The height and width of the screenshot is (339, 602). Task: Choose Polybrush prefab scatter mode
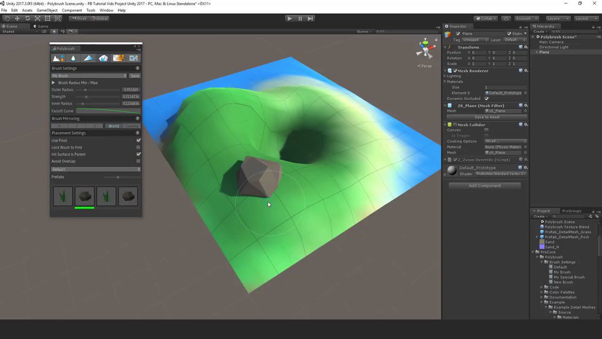103,58
